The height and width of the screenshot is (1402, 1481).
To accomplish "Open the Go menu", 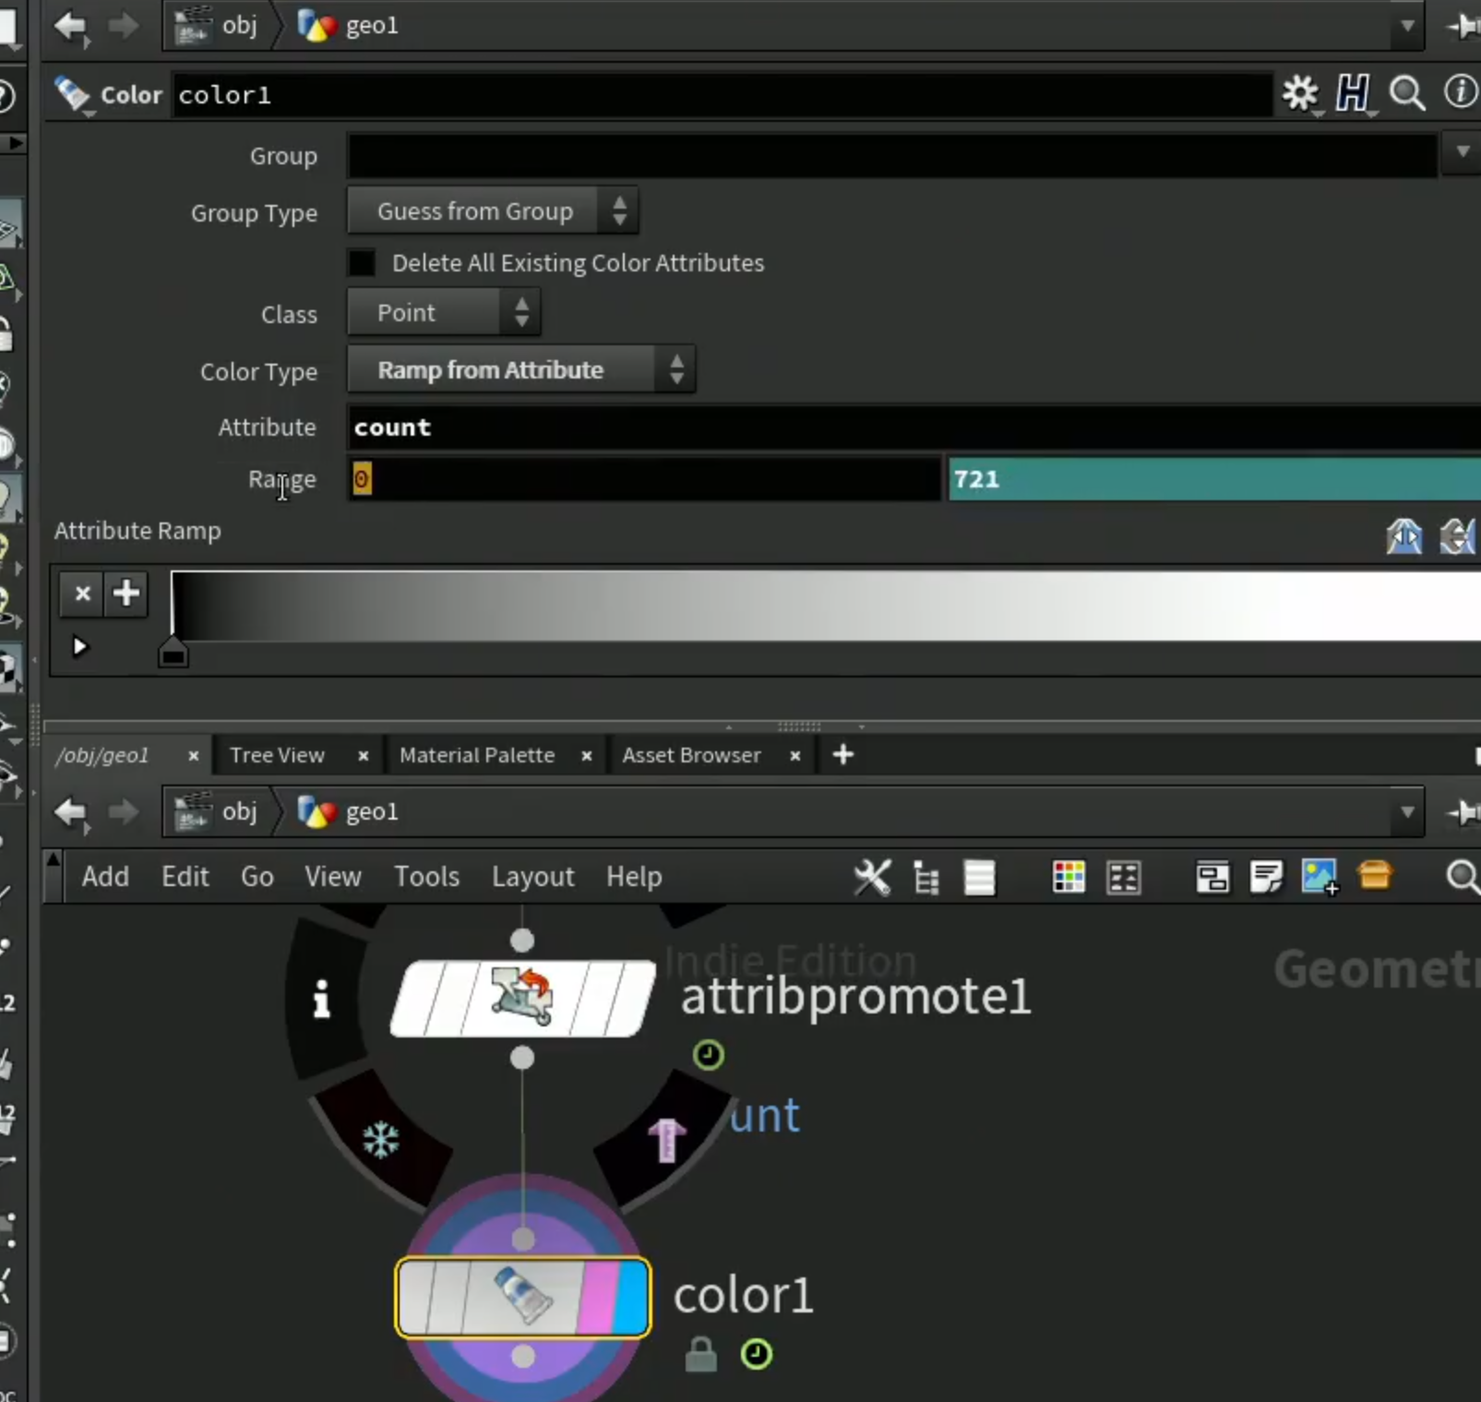I will (x=257, y=877).
